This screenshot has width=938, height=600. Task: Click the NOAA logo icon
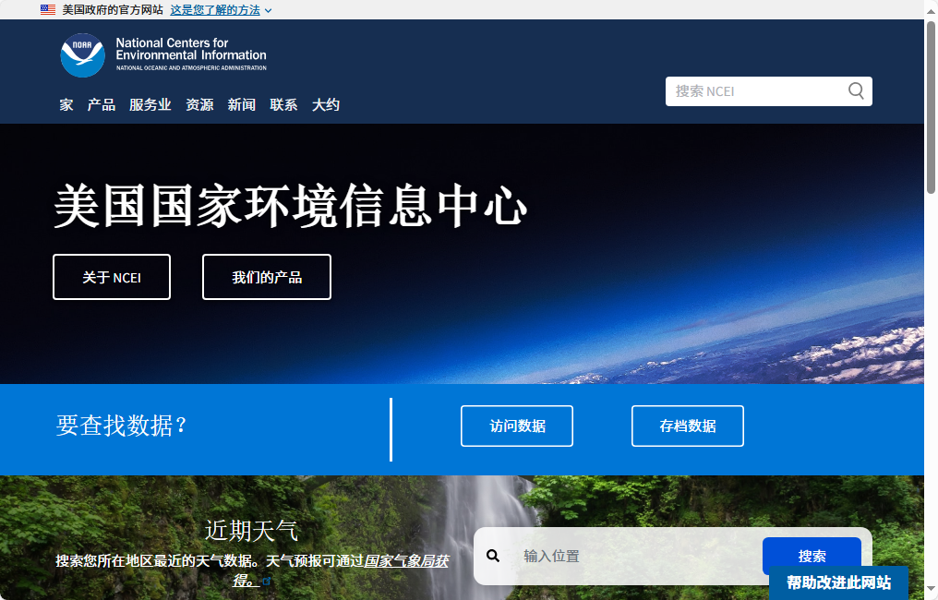(x=82, y=55)
